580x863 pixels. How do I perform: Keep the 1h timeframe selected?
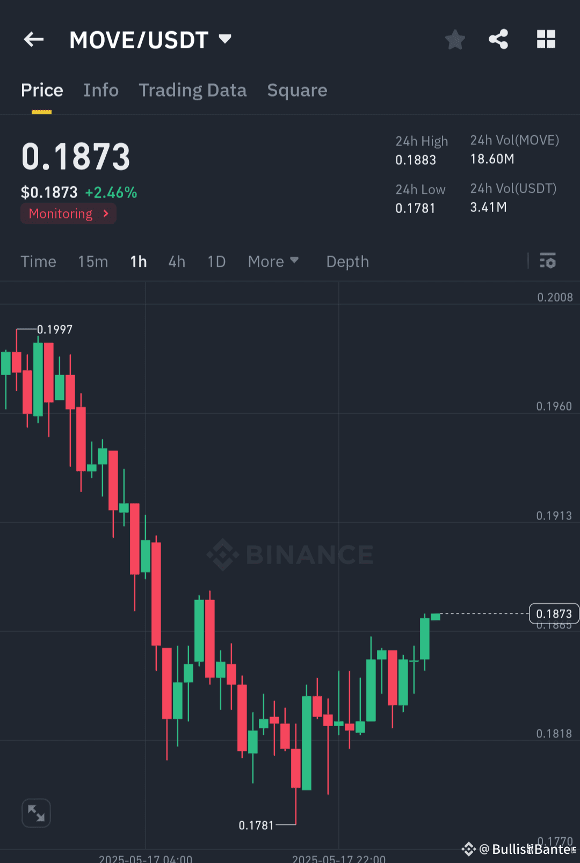tap(137, 261)
